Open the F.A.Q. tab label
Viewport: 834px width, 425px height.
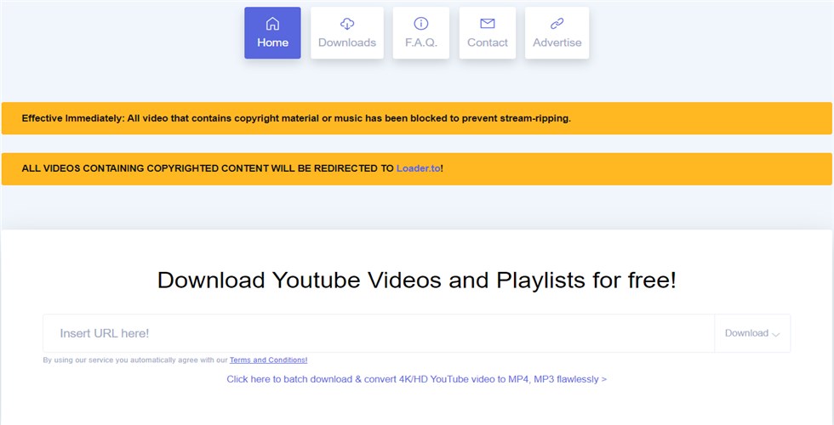420,42
